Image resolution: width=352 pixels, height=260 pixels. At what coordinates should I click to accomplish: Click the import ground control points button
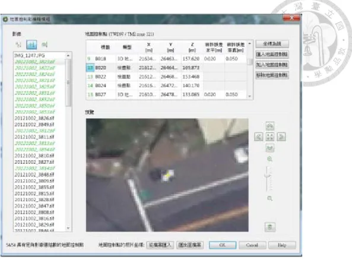272,54
